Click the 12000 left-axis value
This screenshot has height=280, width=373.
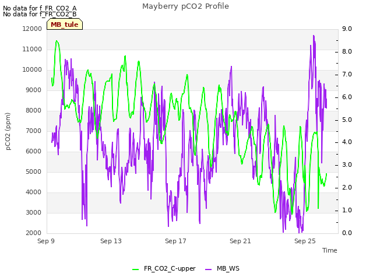tap(32, 29)
